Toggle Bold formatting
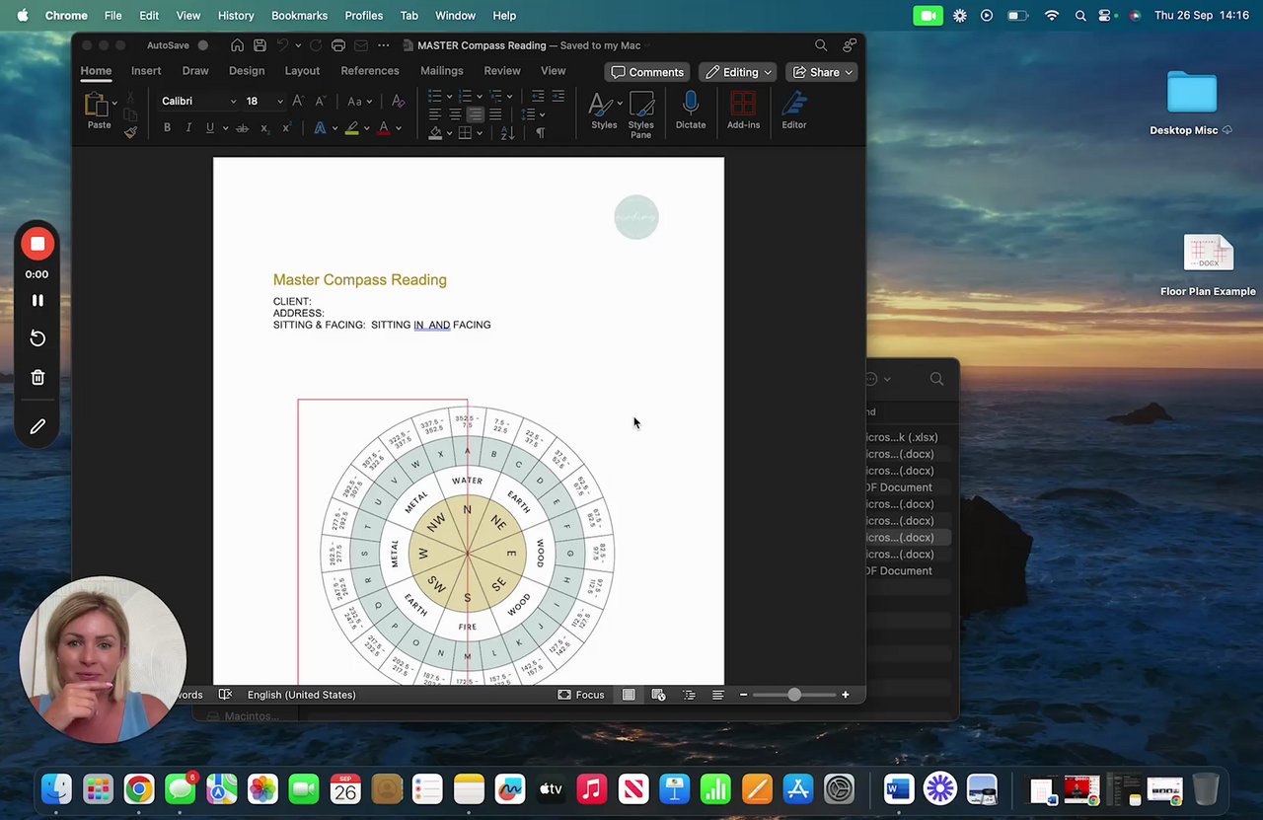The width and height of the screenshot is (1263, 820). click(x=167, y=128)
